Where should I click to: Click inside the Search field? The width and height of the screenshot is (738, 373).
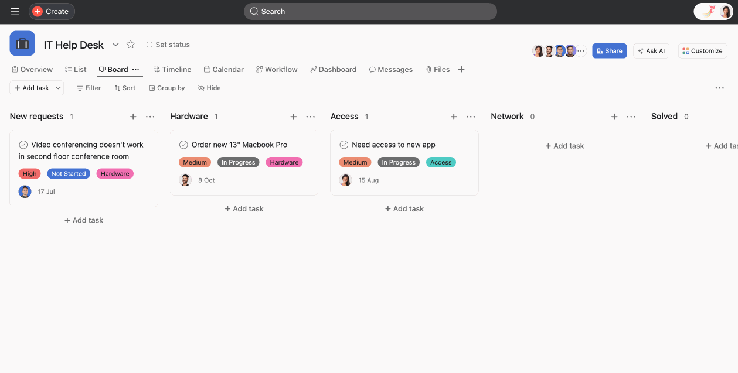point(369,11)
